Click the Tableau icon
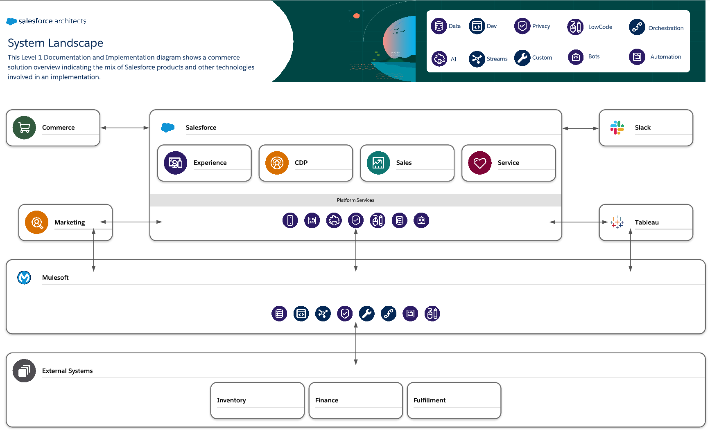The width and height of the screenshot is (710, 431). point(617,222)
